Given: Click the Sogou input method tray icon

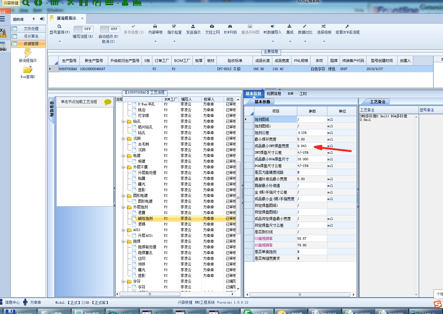Looking at the screenshot, I should tap(438, 304).
